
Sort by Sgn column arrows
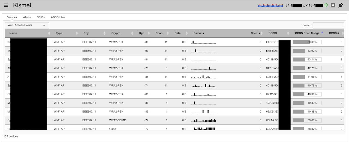pos(149,33)
